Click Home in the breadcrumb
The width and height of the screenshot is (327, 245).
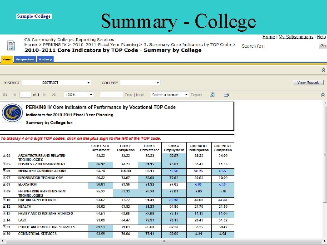(31, 44)
